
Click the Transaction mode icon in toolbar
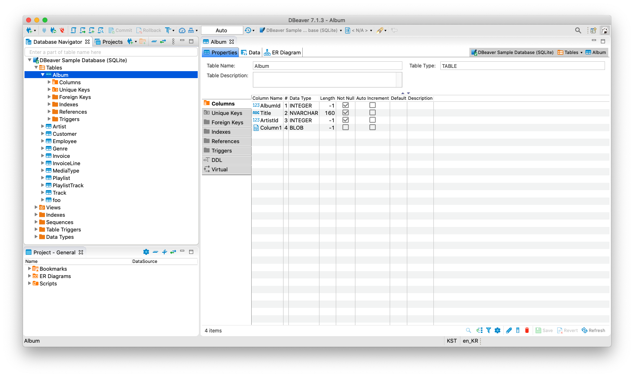point(168,30)
